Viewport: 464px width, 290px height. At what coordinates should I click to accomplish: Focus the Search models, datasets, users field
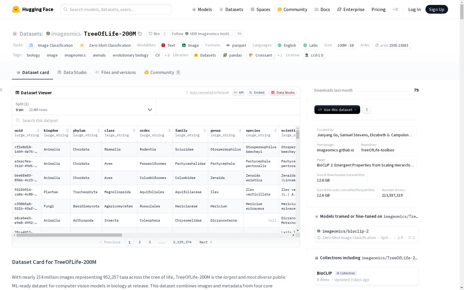pyautogui.click(x=116, y=9)
